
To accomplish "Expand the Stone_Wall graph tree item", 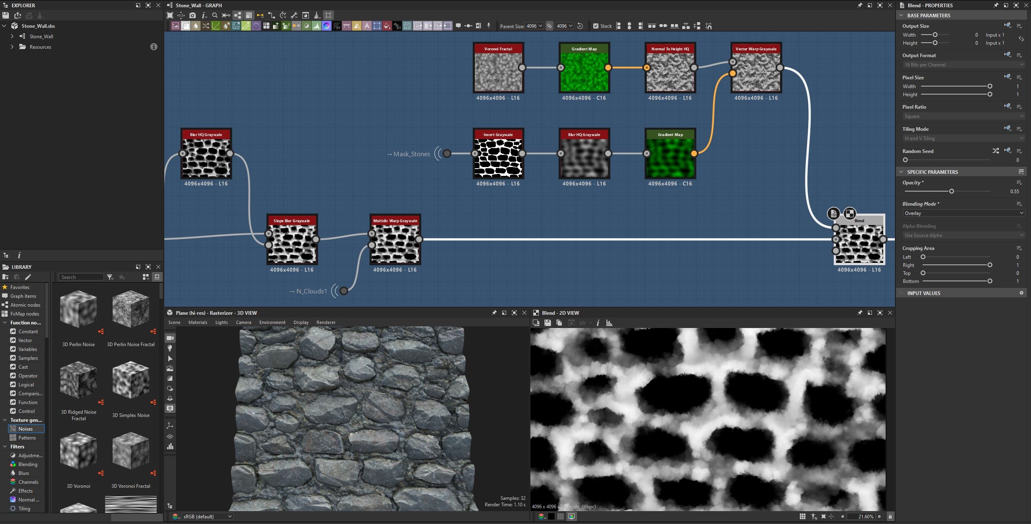I will (x=12, y=36).
